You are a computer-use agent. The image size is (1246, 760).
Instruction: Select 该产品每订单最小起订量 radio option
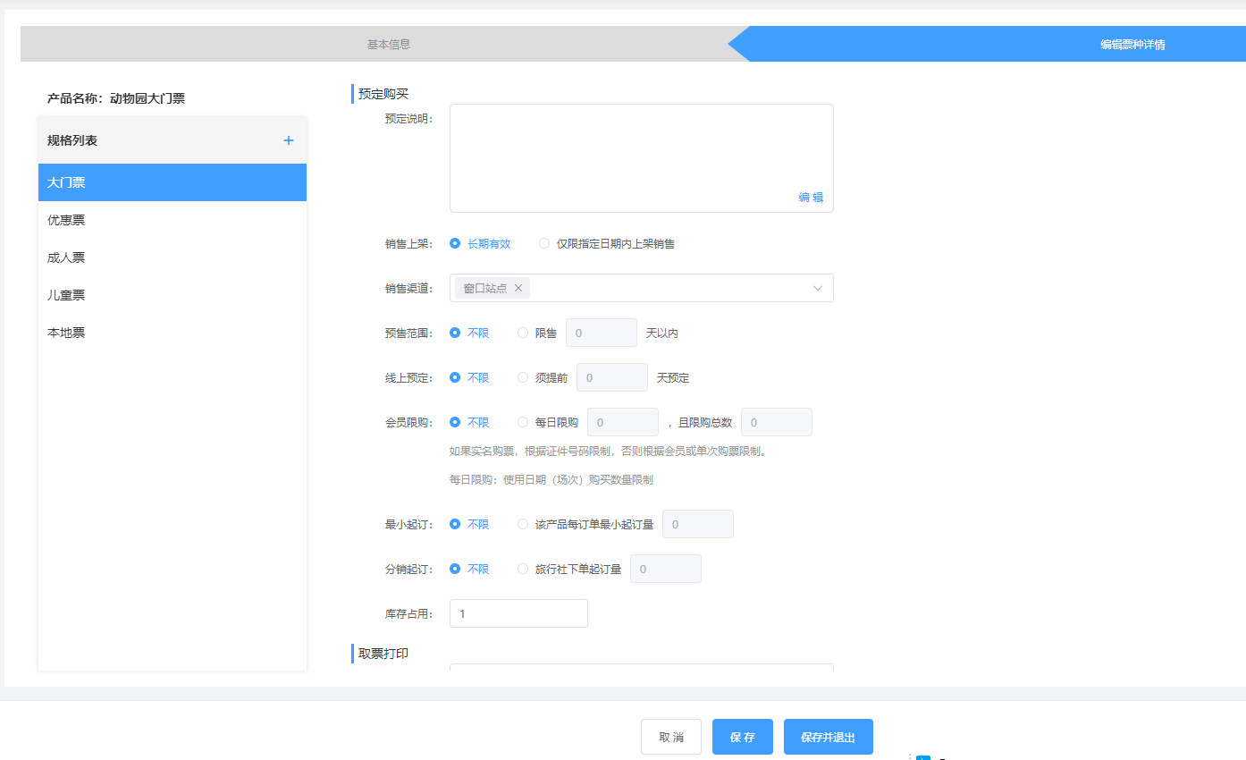pos(523,524)
